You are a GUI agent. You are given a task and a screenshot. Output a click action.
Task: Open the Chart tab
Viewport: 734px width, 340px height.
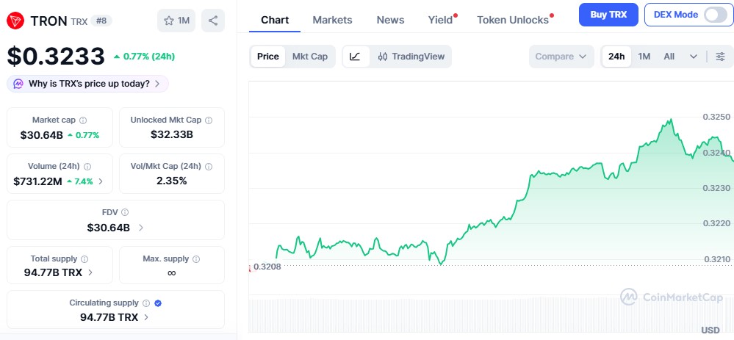pos(275,20)
